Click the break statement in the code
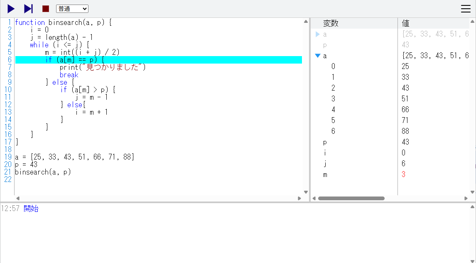The height and width of the screenshot is (263, 476). point(69,75)
